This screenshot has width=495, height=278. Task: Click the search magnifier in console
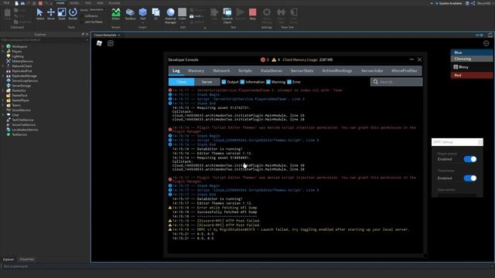375,82
